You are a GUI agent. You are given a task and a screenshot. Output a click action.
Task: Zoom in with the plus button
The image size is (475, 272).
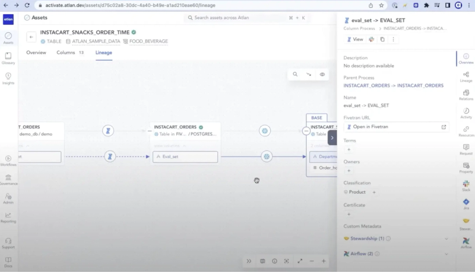324,261
